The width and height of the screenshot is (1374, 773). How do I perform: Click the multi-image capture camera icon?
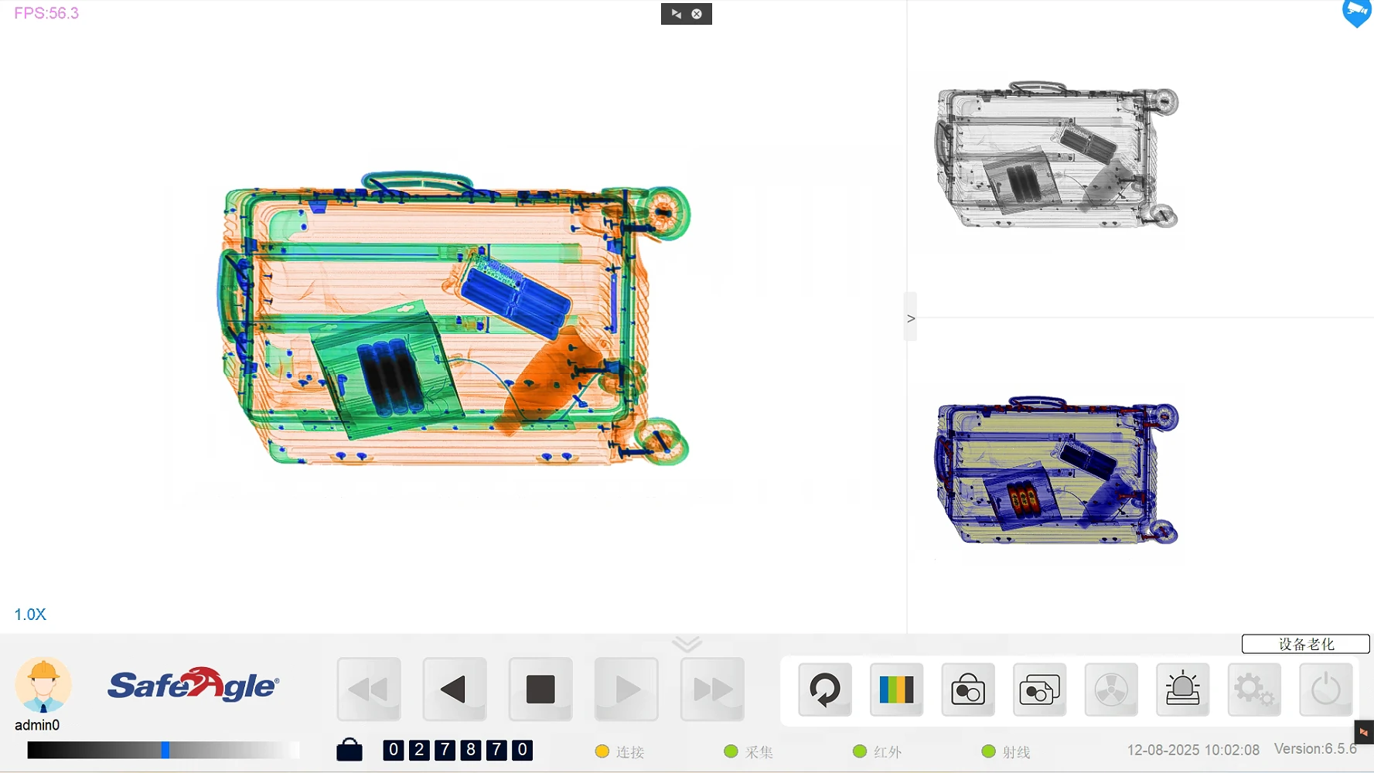(1039, 690)
